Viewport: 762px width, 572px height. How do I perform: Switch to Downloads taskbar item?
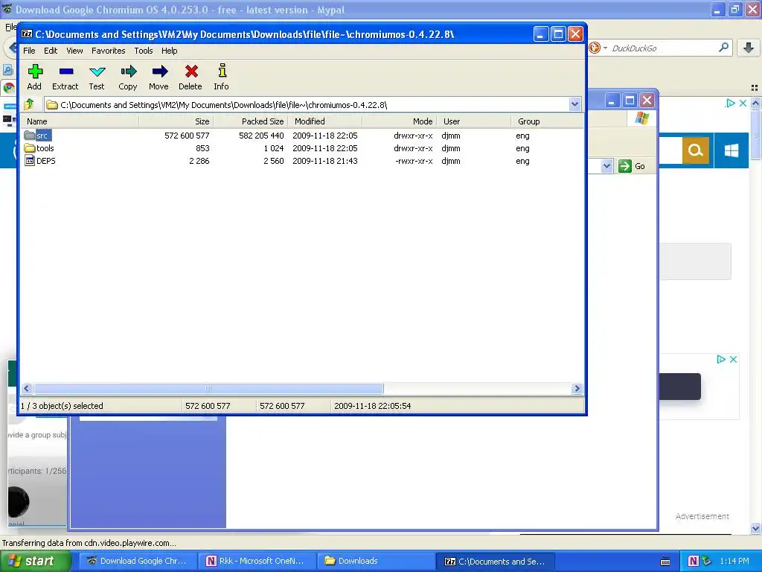(x=376, y=561)
